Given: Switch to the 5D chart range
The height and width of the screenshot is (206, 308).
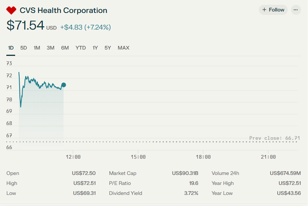Looking at the screenshot, I should tap(24, 48).
